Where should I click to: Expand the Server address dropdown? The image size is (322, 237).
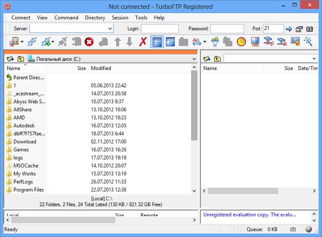click(110, 29)
